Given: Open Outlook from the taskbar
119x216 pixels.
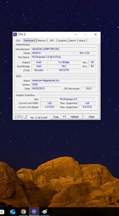Looking at the screenshot, I should (13, 212).
